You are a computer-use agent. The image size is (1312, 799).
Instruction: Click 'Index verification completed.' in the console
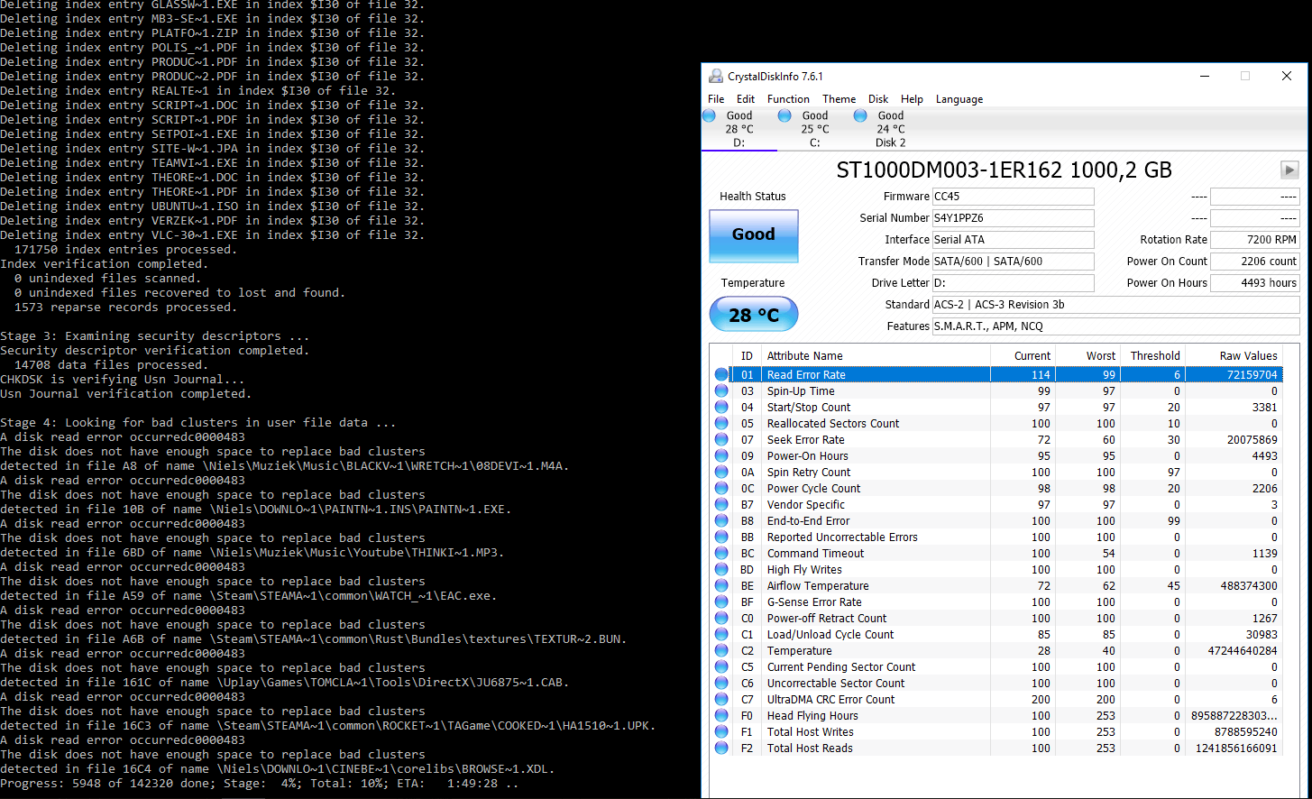click(x=105, y=263)
